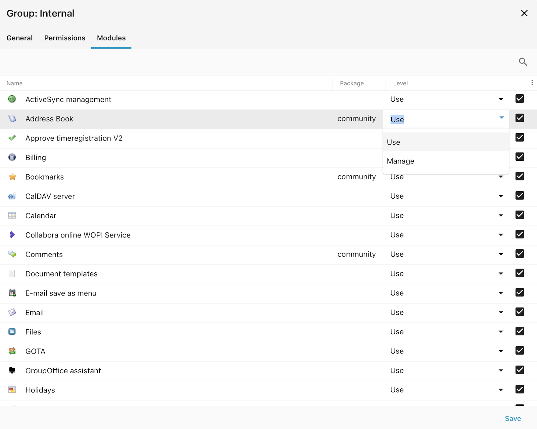
Task: Open the General tab
Action: [20, 38]
